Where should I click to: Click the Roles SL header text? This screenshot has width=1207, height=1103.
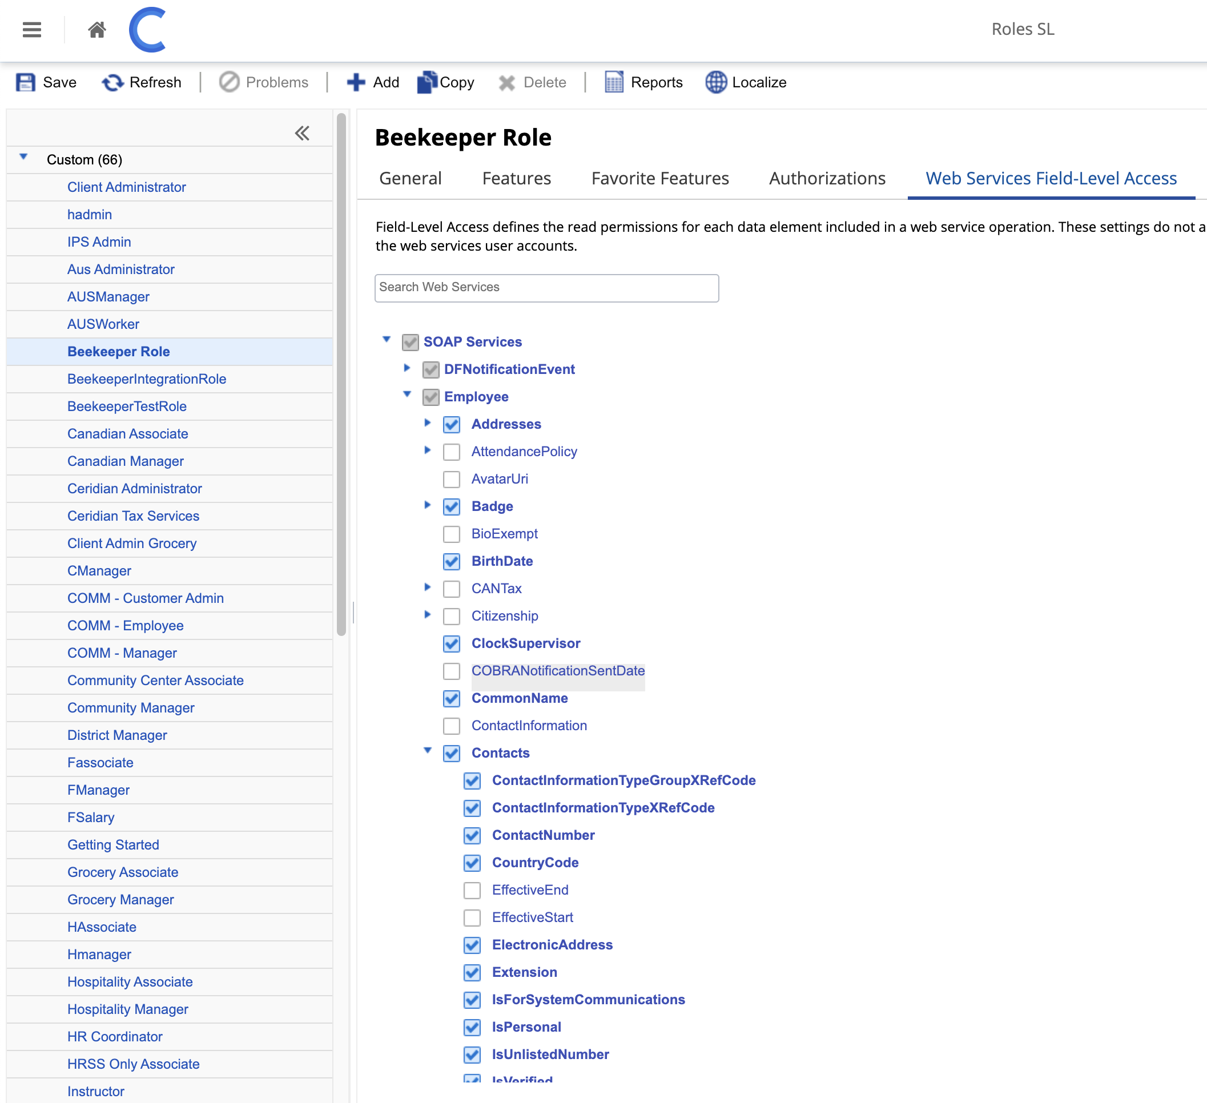pyautogui.click(x=1023, y=29)
